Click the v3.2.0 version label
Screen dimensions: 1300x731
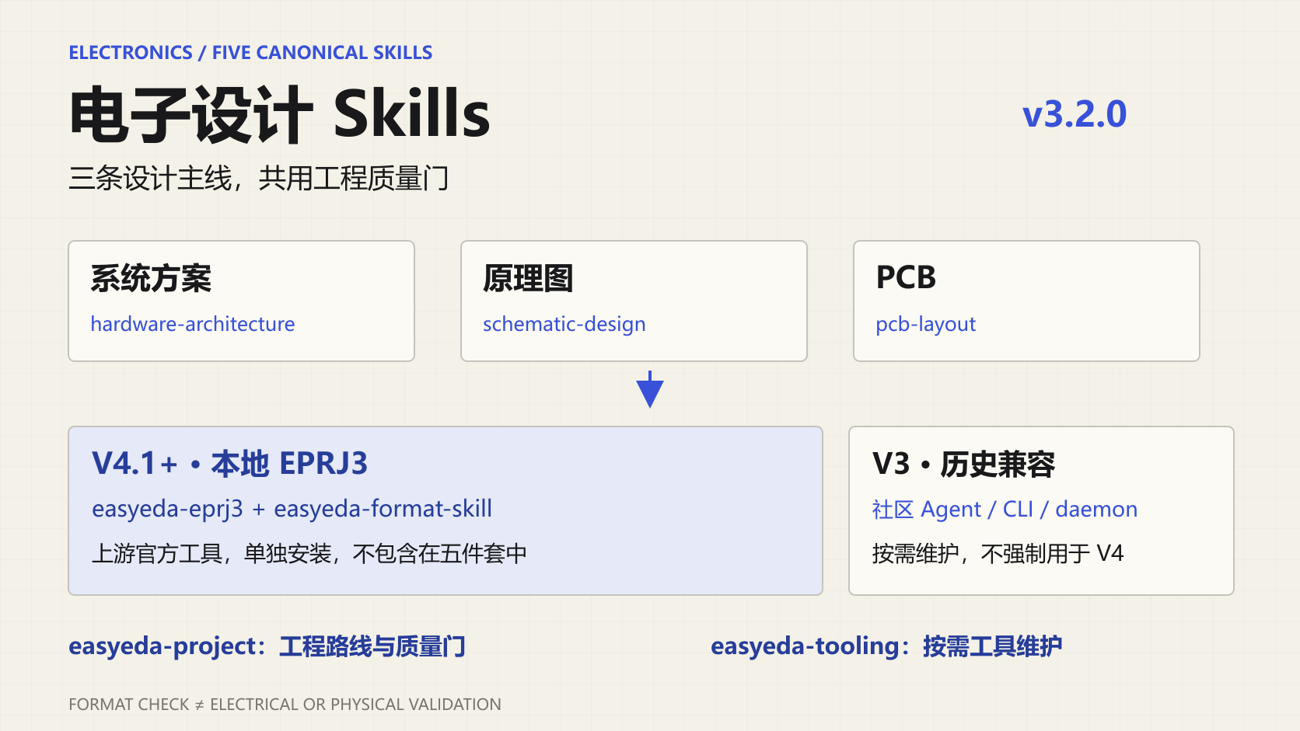coord(1075,115)
